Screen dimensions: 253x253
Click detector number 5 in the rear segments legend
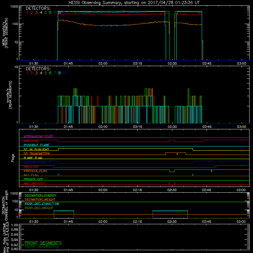[x=46, y=73]
